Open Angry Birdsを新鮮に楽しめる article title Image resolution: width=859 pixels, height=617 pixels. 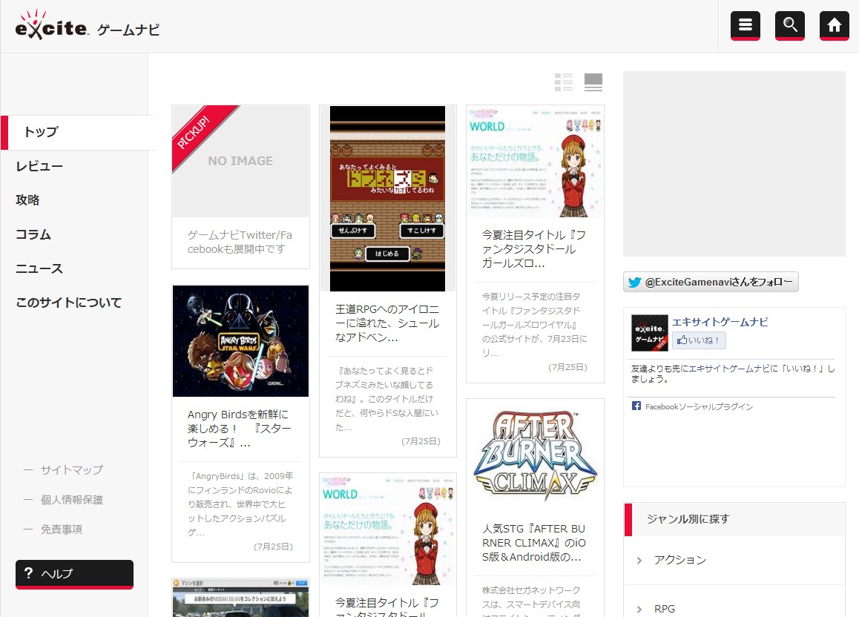click(240, 429)
